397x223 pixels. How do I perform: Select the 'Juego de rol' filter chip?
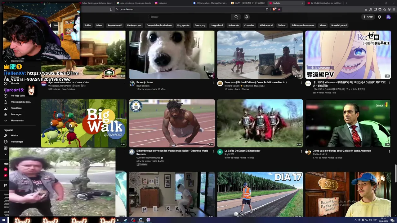(x=217, y=25)
